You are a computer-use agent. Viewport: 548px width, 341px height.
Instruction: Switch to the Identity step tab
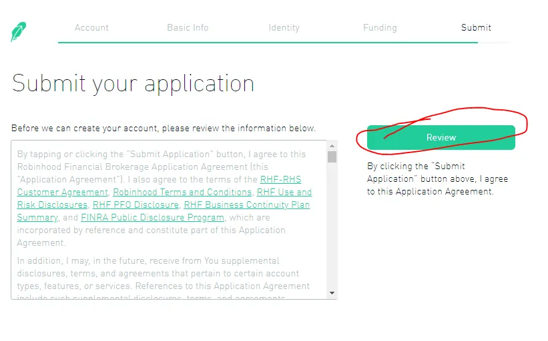284,27
